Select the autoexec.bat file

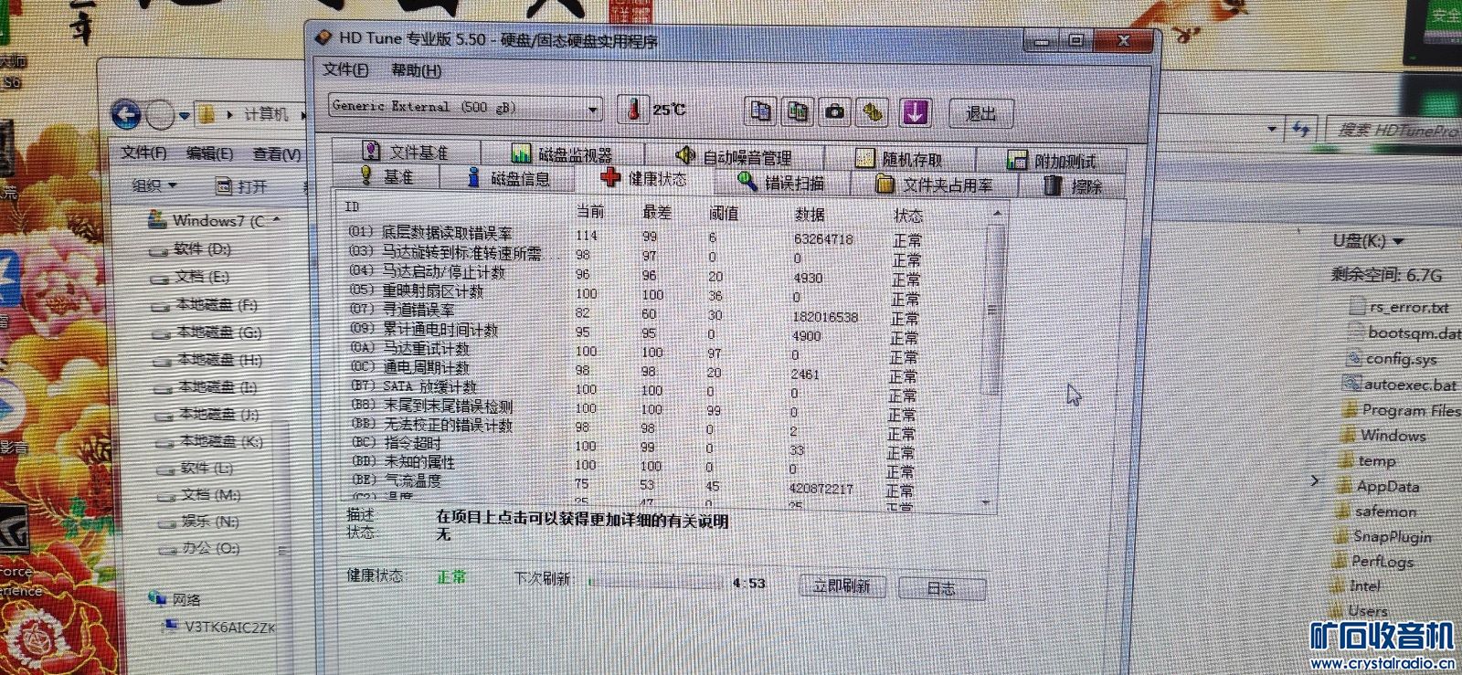click(x=1401, y=385)
